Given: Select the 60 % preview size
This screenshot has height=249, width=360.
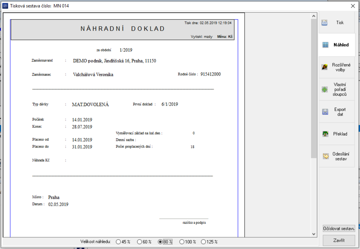Looking at the screenshot, I should [x=144, y=242].
